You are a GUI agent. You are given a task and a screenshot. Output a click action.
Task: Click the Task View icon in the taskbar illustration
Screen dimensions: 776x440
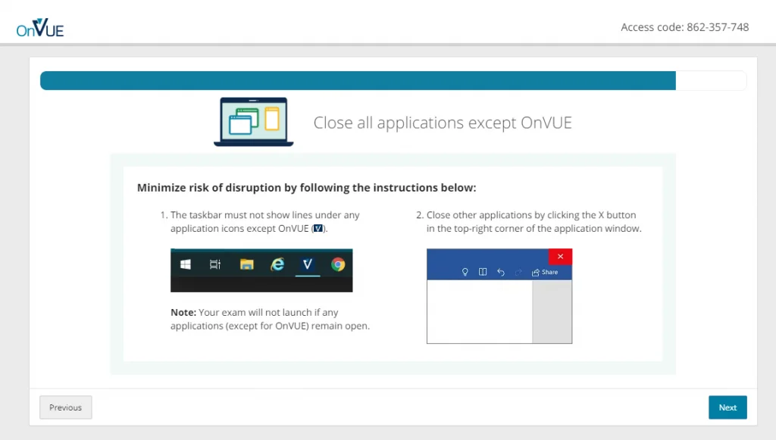(x=215, y=264)
